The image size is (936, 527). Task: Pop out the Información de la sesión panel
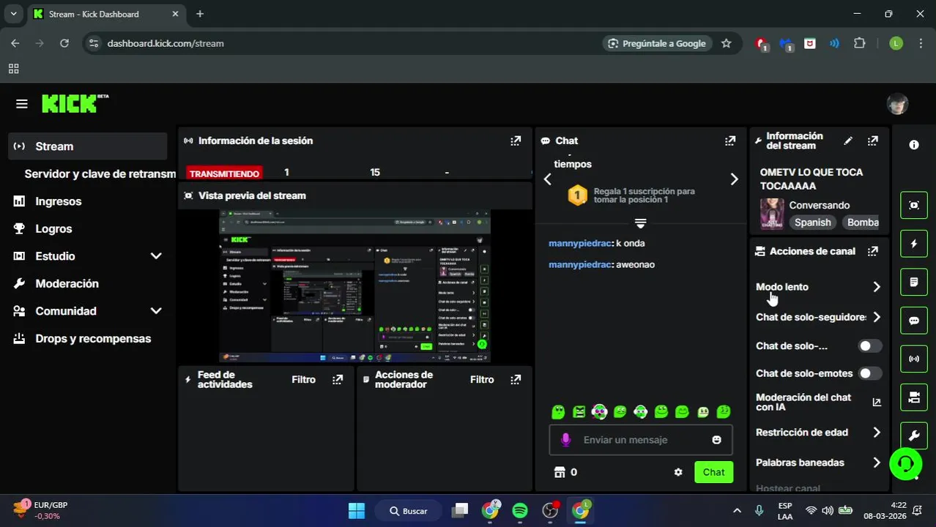(516, 141)
